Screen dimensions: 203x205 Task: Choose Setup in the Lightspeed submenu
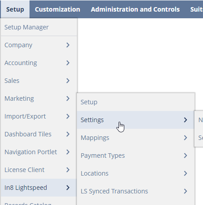pos(135,102)
